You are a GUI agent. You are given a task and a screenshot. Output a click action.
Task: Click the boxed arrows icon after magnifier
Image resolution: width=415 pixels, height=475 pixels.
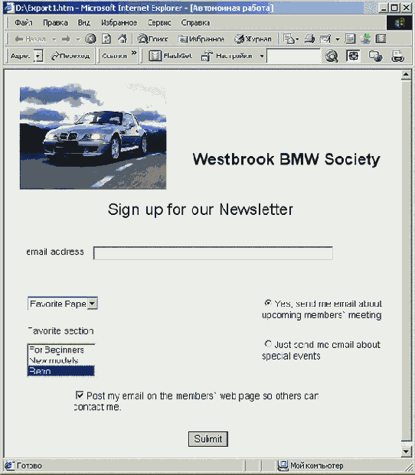tap(353, 56)
